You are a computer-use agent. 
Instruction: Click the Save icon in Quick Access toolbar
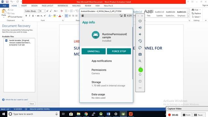point(7,2)
